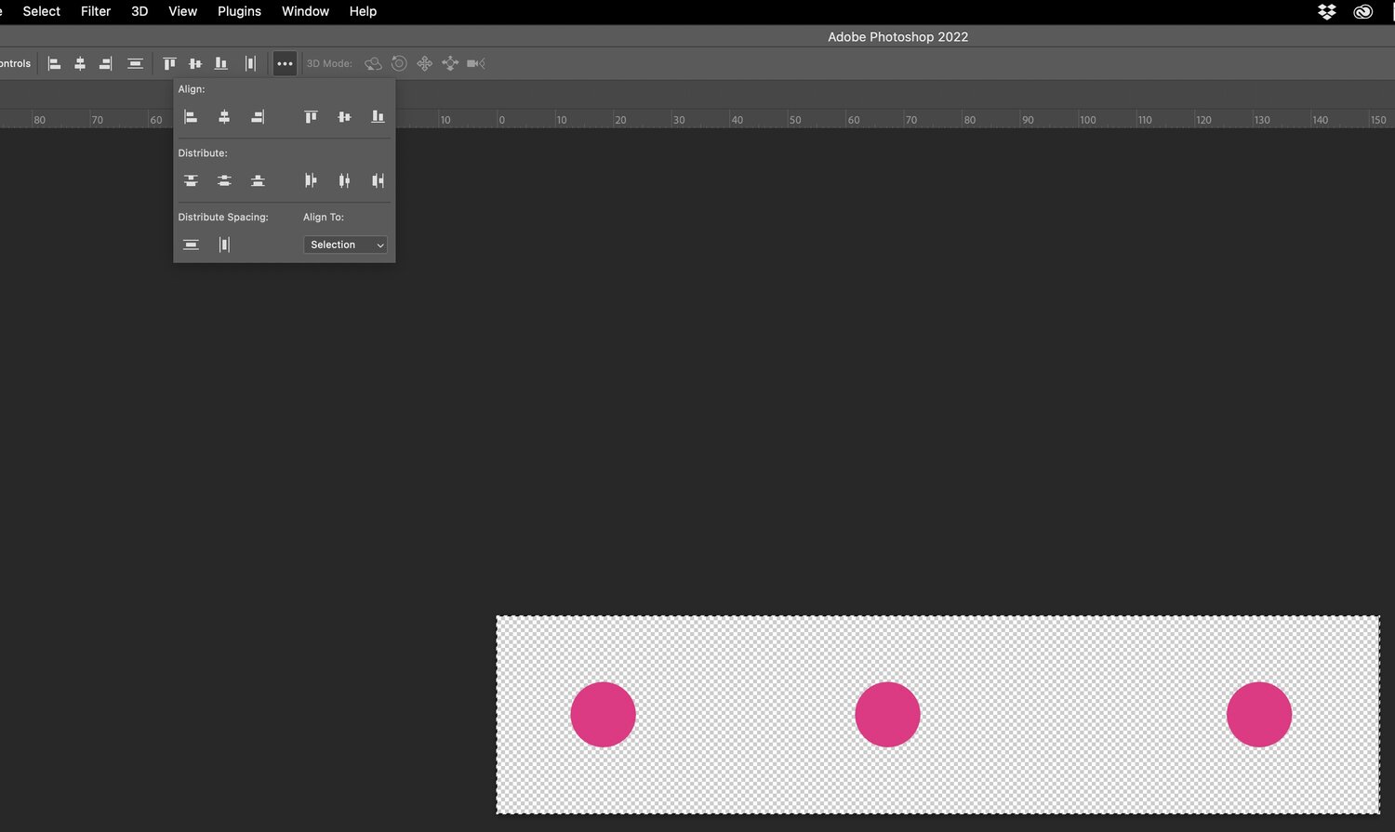Distribute vertically using options bar icon
The height and width of the screenshot is (832, 1395).
(135, 63)
